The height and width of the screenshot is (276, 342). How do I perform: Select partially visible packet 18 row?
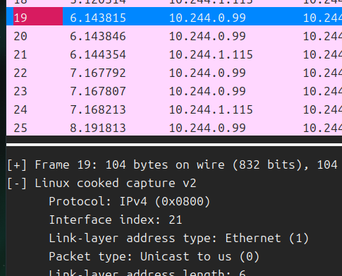174,4
